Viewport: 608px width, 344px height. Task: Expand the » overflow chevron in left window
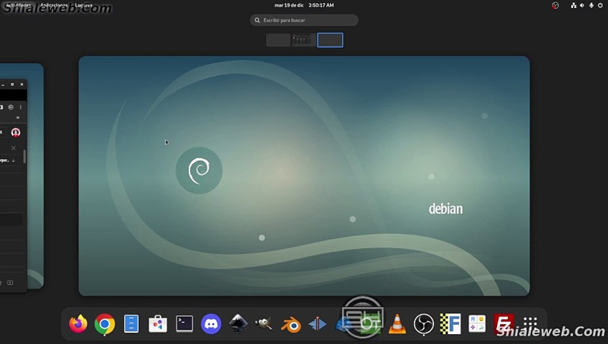click(x=18, y=118)
